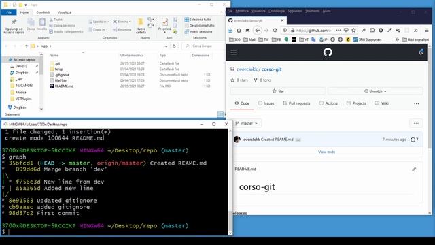The height and width of the screenshot is (245, 435).
Task: Click Aggiungi ad Accesso rapido pin icon
Action: (14, 22)
